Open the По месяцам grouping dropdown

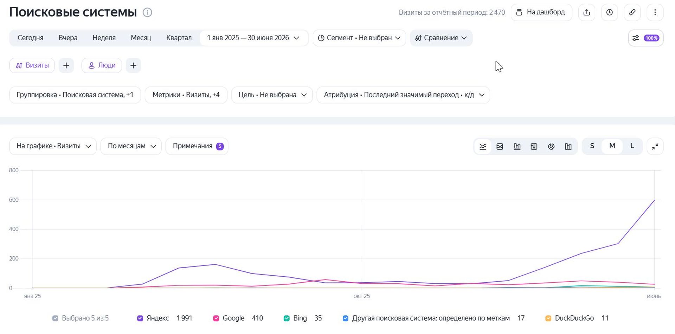[x=131, y=146]
